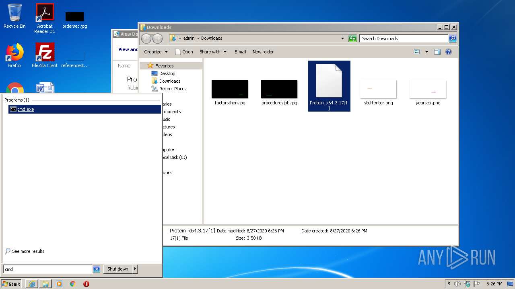515x289 pixels.
Task: Click Open in the Explorer toolbar
Action: [184, 52]
